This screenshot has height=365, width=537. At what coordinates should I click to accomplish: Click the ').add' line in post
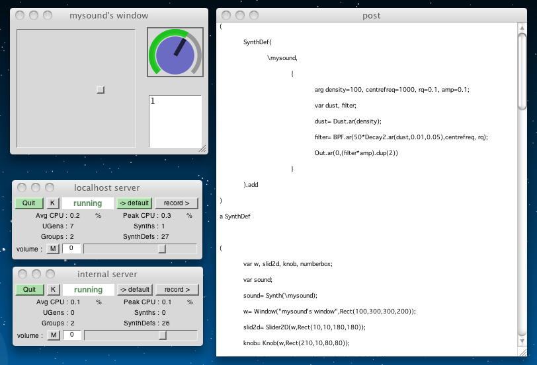pyautogui.click(x=251, y=185)
